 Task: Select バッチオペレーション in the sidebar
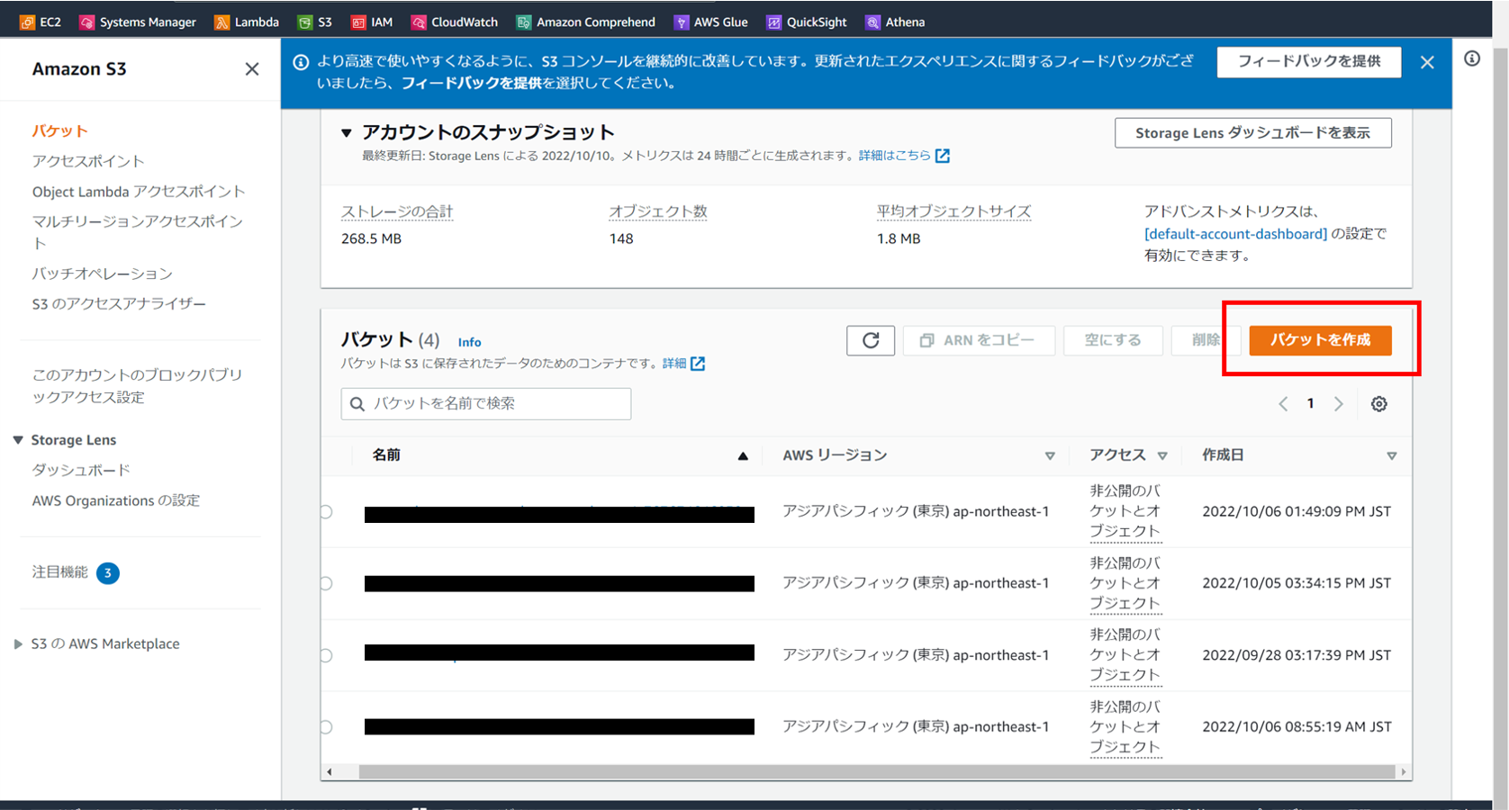click(x=102, y=273)
